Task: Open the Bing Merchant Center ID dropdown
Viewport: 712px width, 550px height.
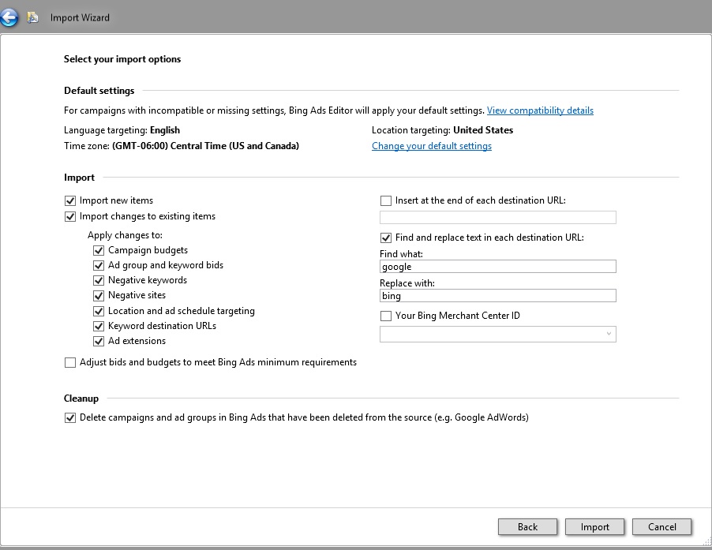Action: pos(497,335)
